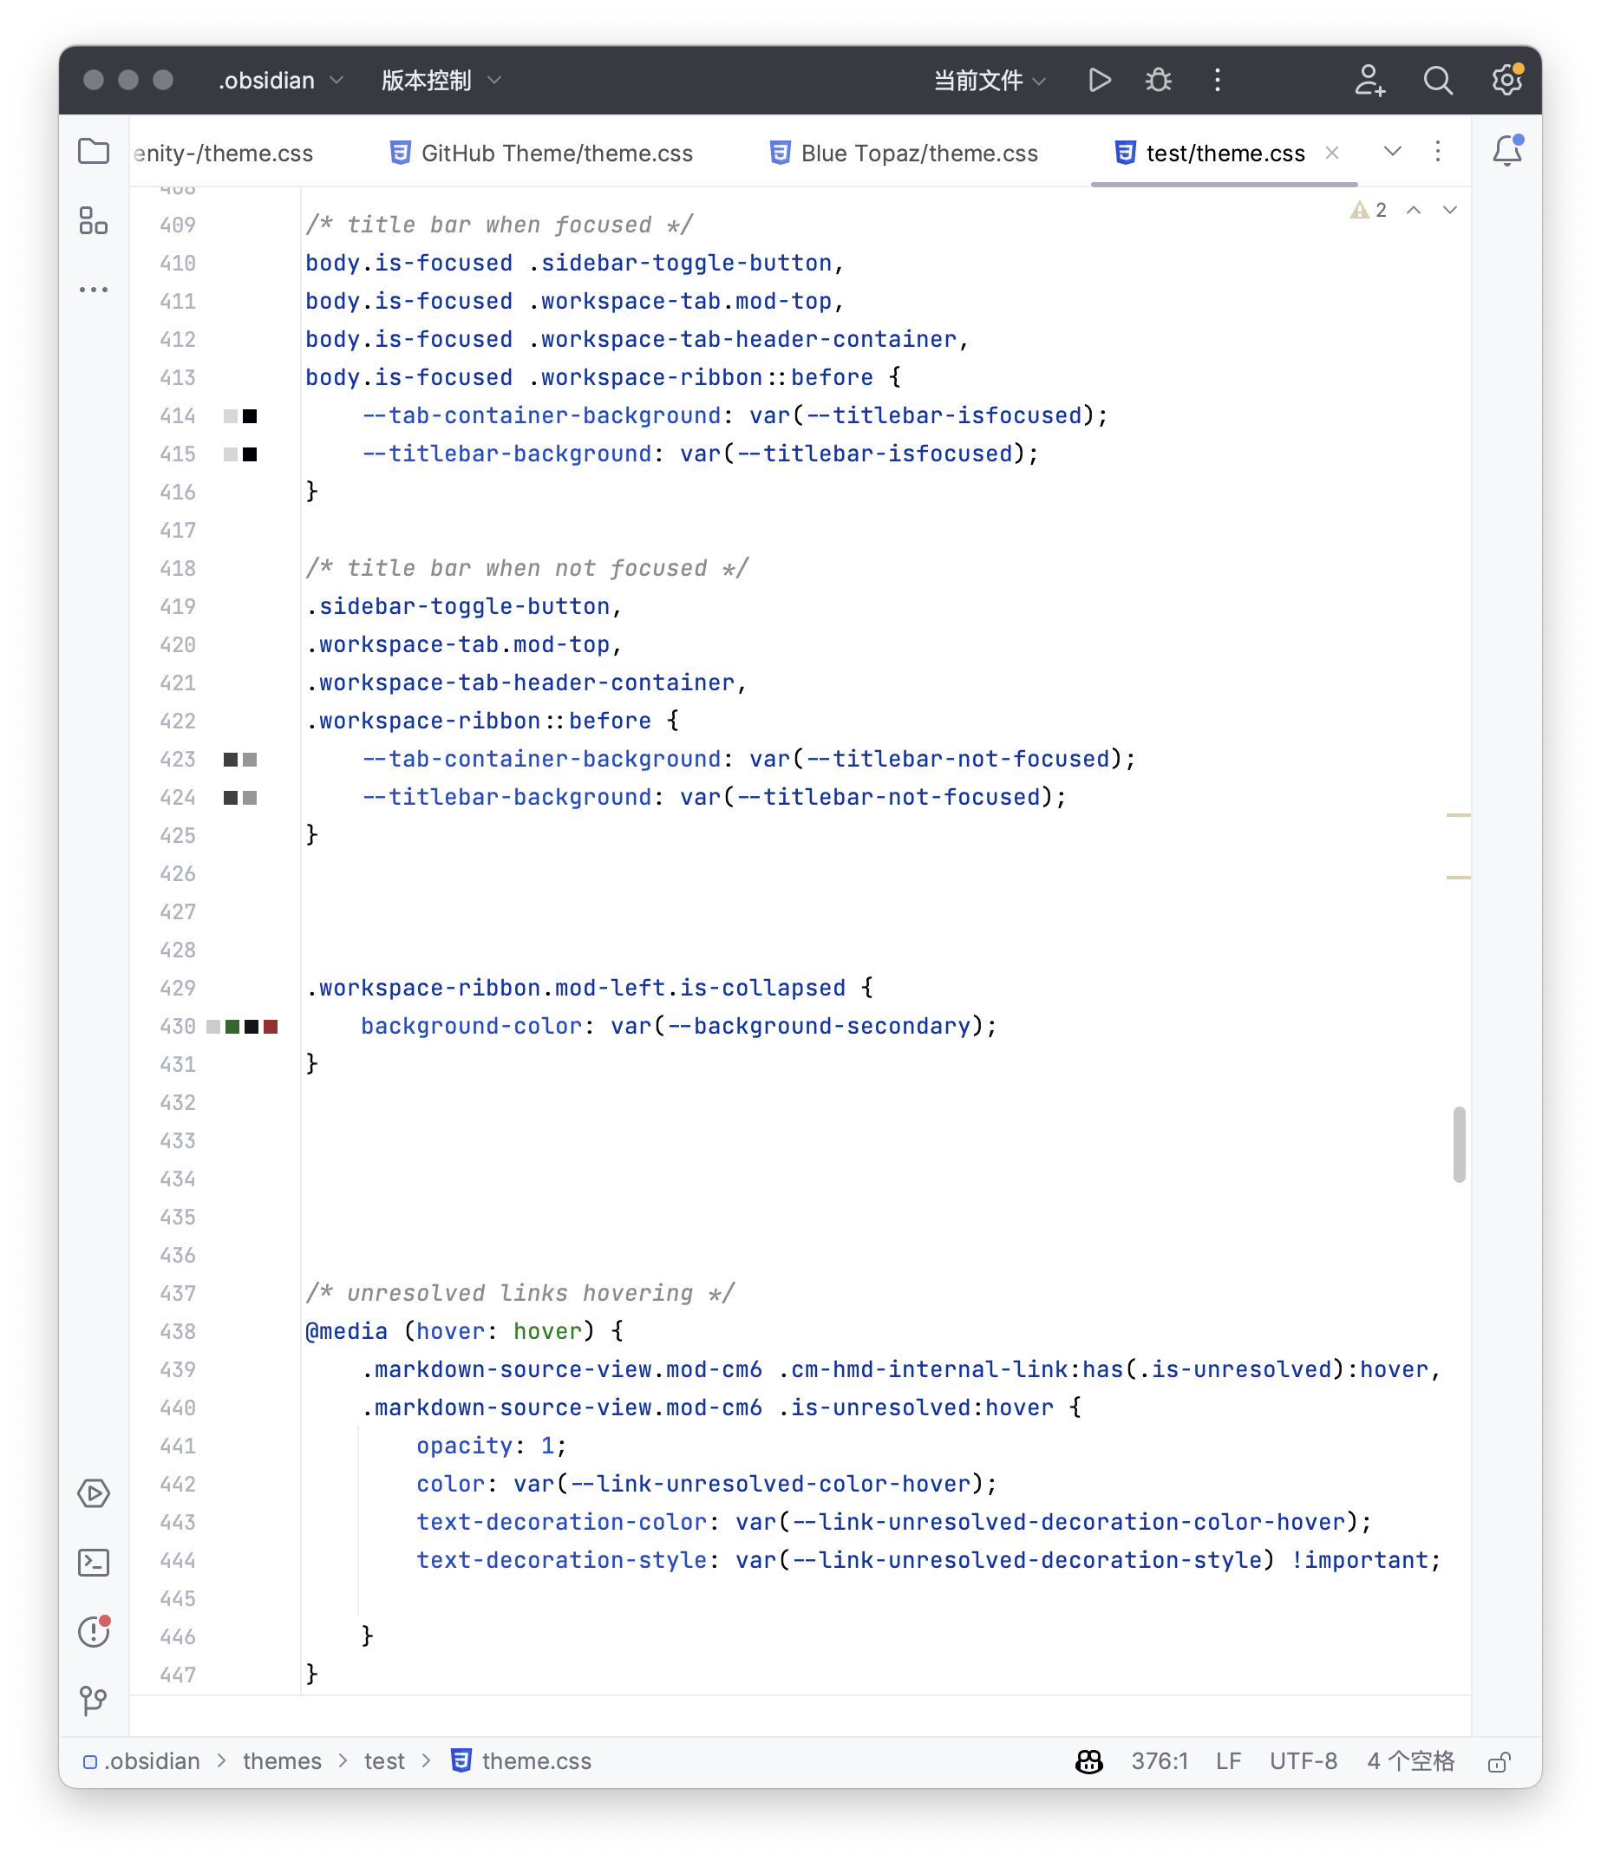
Task: Click the themes breadcrumb in the navigation bar
Action: [x=281, y=1761]
